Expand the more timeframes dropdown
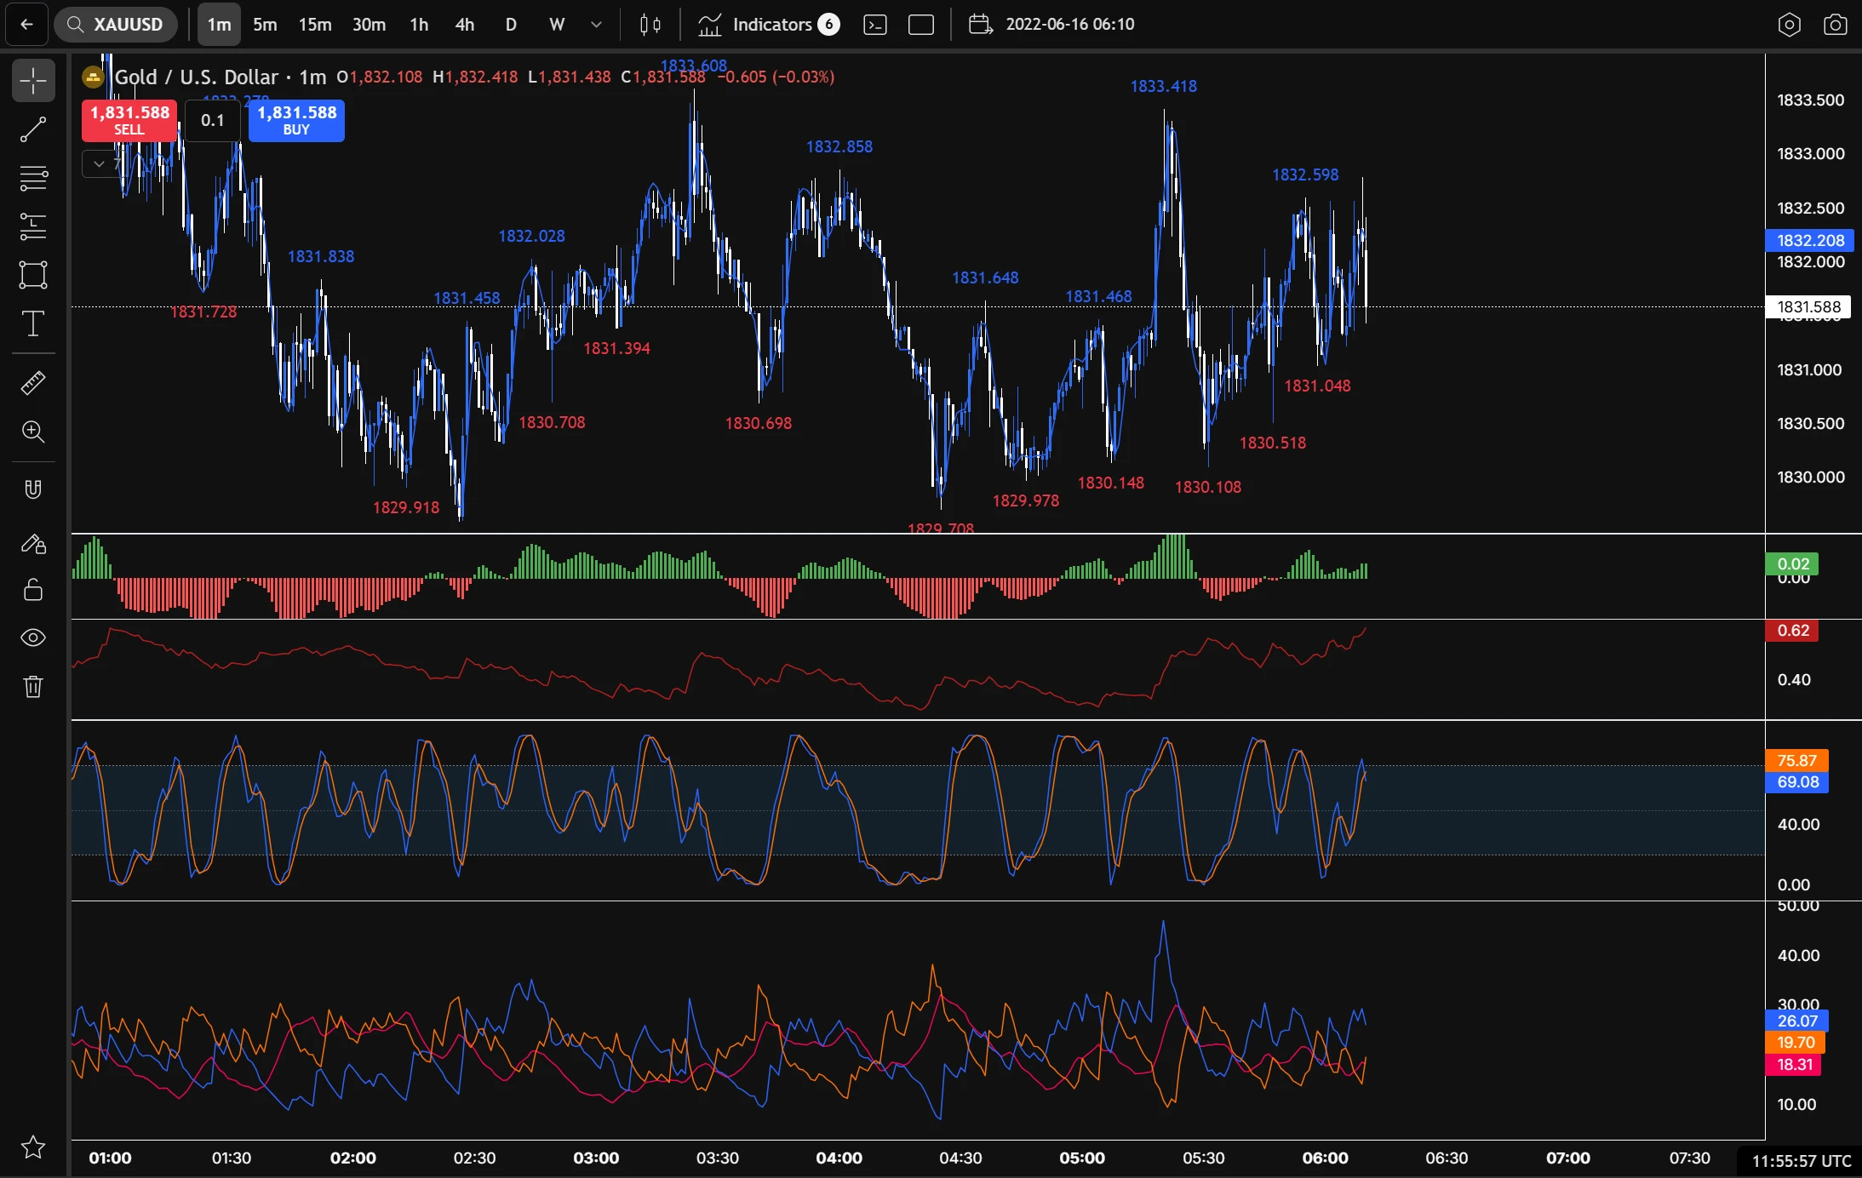 [x=597, y=25]
